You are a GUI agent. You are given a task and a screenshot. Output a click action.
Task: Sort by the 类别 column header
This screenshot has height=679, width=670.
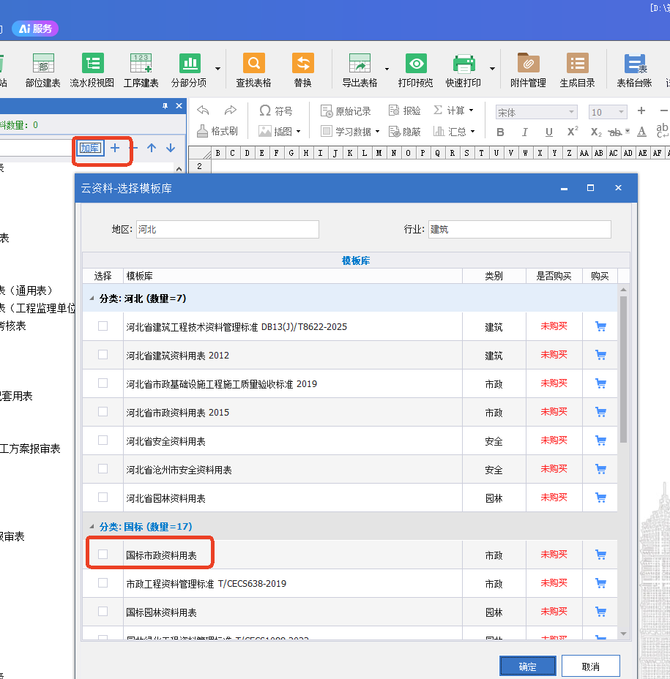[494, 276]
